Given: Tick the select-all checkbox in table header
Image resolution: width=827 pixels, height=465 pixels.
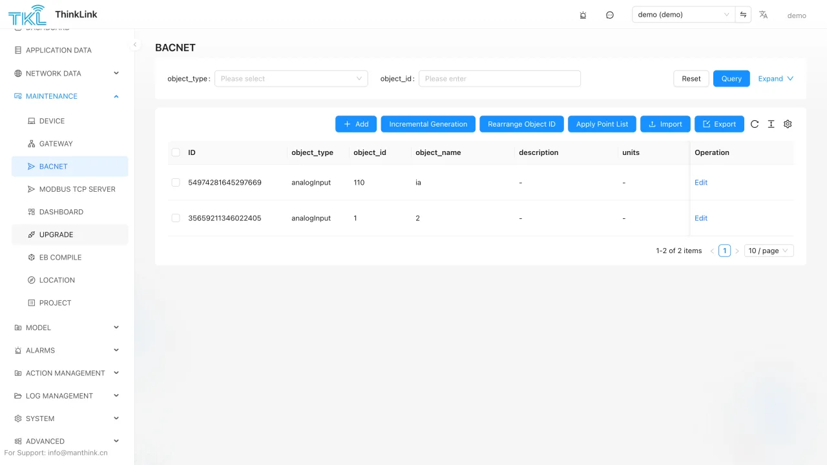Looking at the screenshot, I should coord(176,152).
